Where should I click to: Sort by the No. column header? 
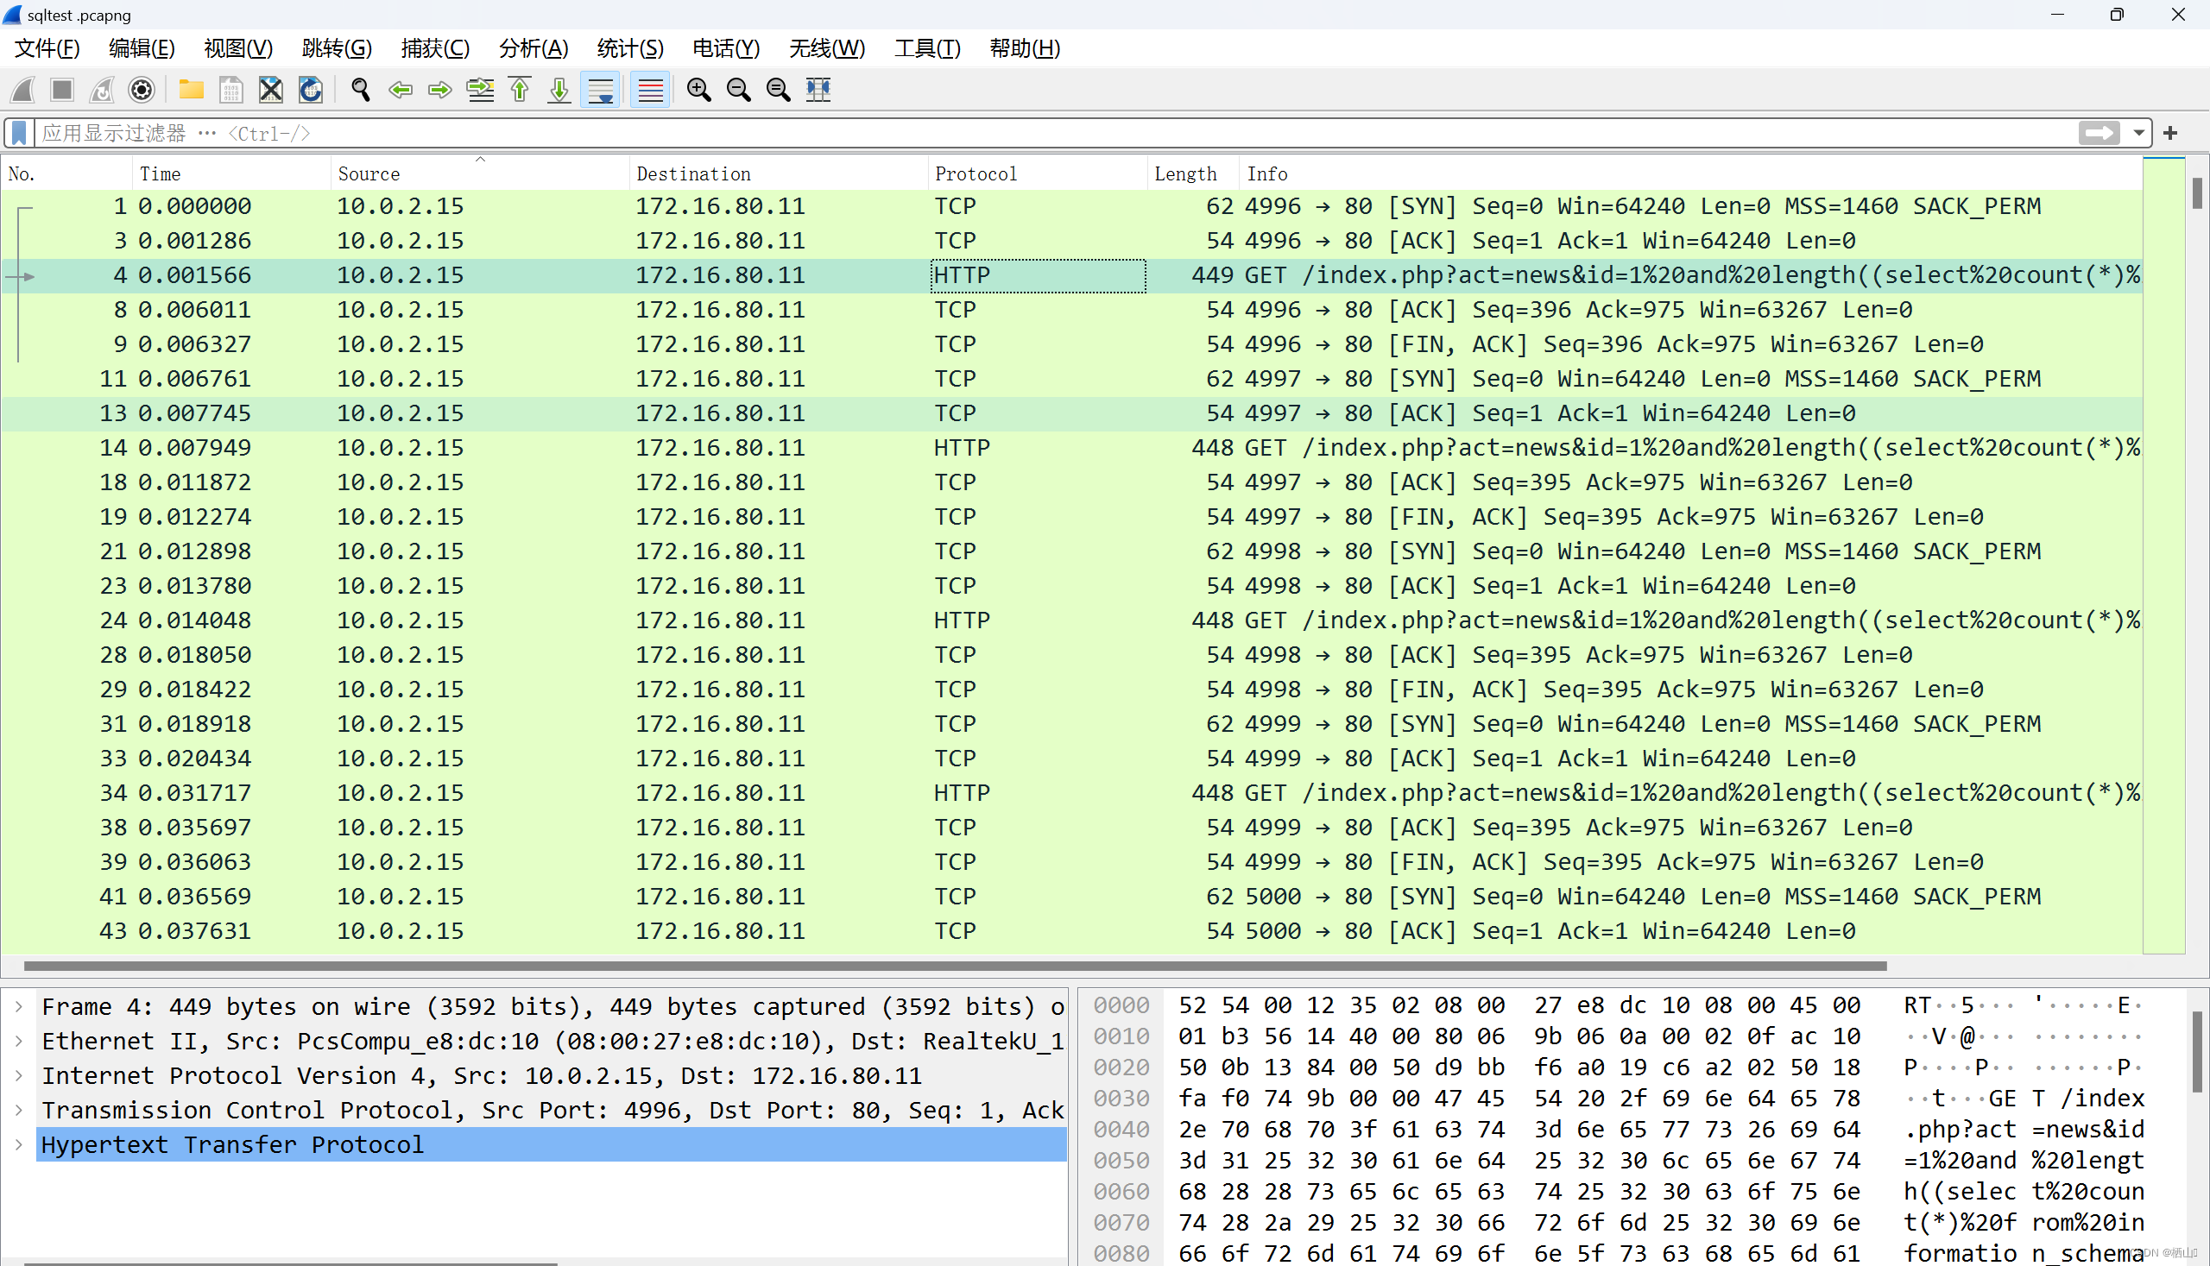pos(67,174)
